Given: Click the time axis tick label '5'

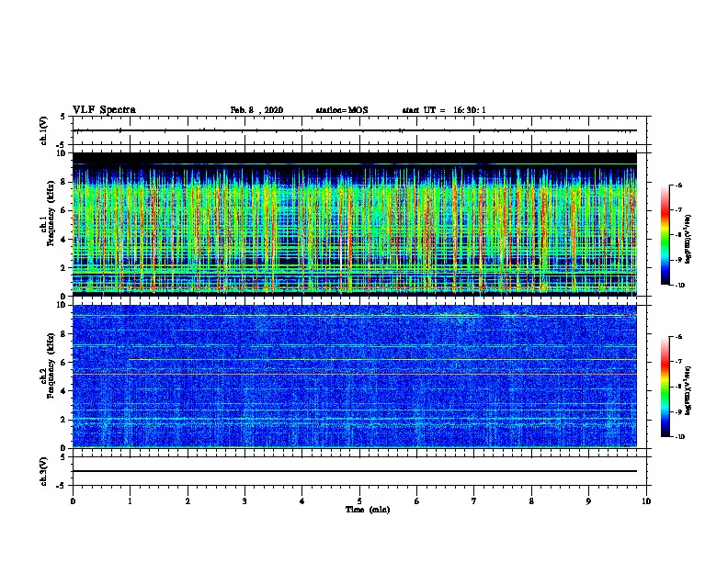Looking at the screenshot, I should click(x=359, y=501).
